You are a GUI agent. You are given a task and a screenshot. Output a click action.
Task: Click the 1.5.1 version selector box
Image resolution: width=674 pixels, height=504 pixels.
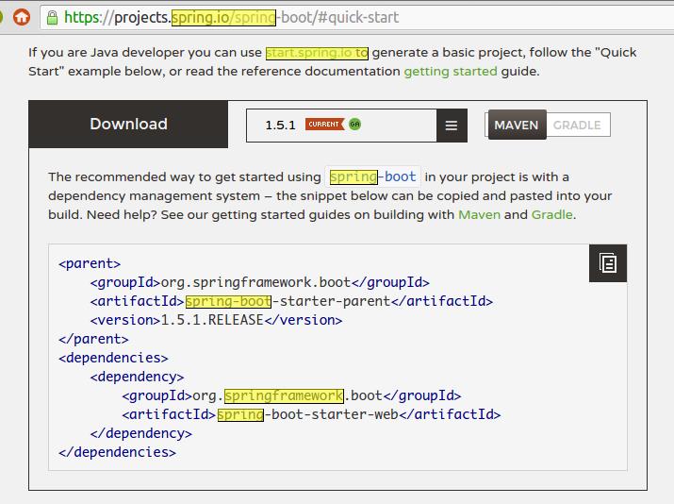point(341,126)
